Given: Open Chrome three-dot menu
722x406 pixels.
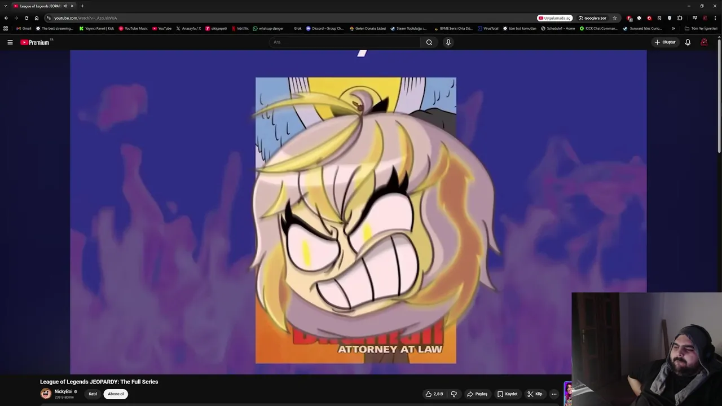Looking at the screenshot, I should [715, 18].
